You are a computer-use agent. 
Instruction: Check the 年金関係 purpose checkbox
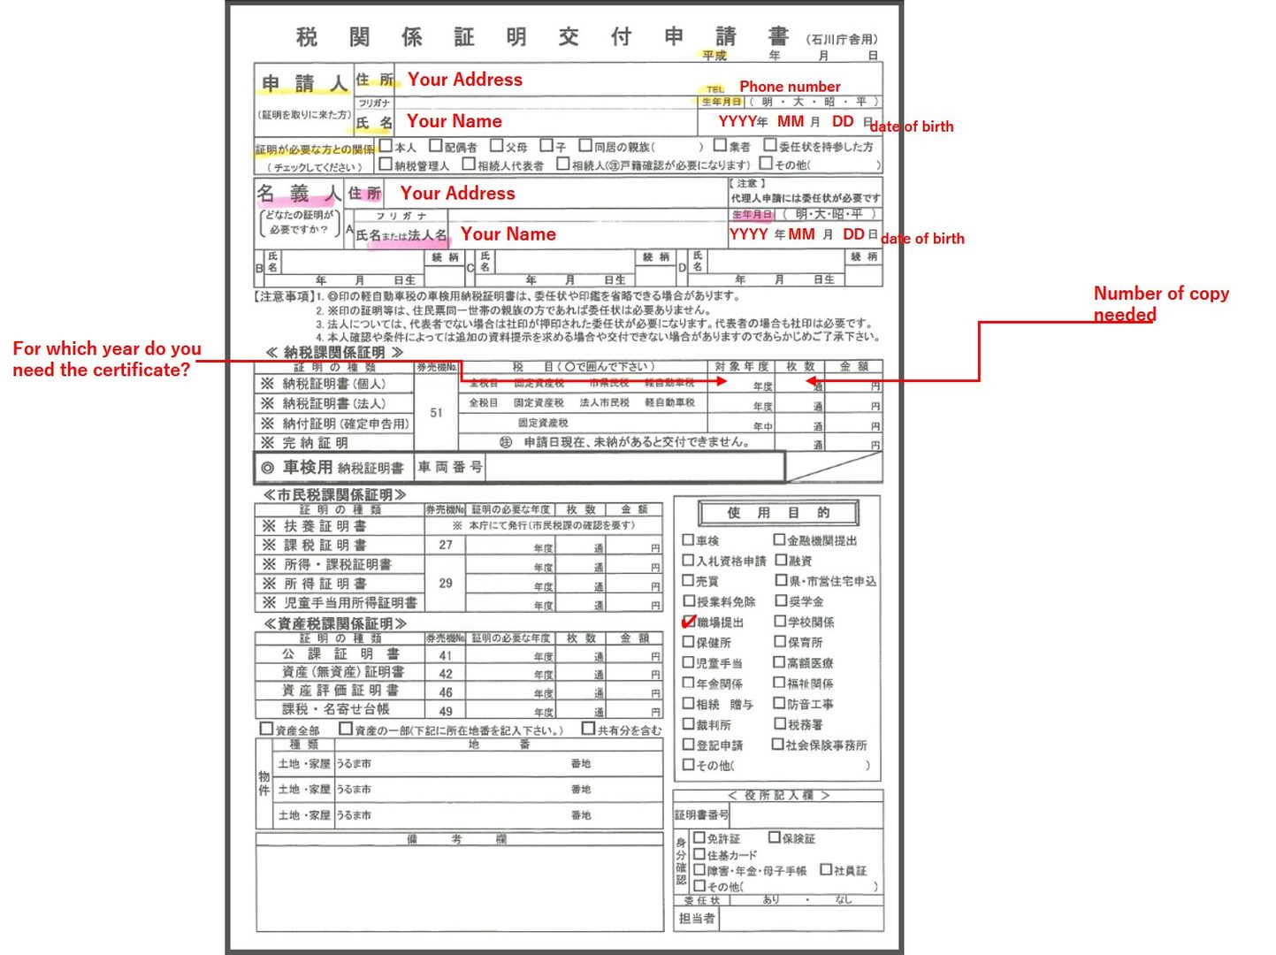(688, 682)
